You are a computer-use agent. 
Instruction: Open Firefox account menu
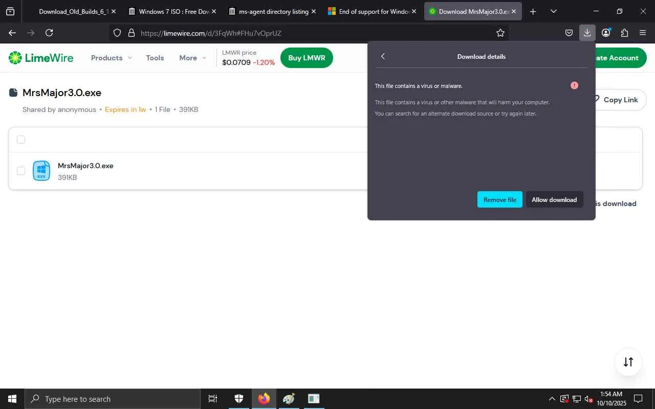(606, 33)
